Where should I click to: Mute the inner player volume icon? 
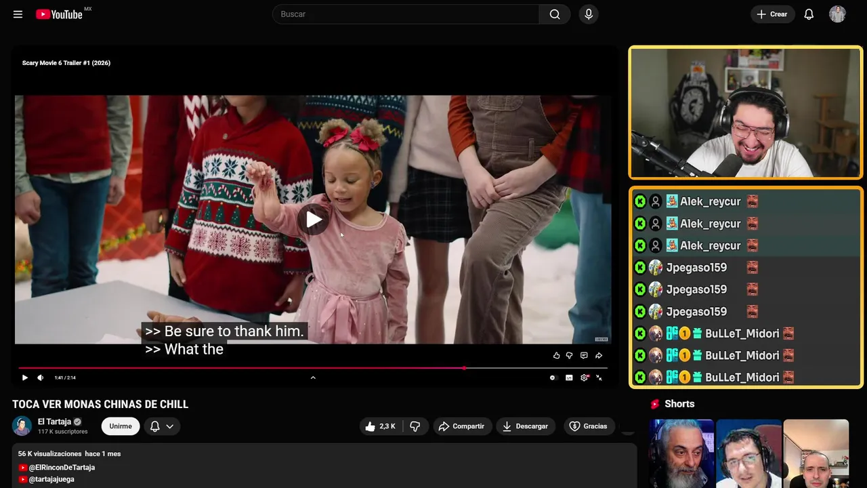click(41, 378)
